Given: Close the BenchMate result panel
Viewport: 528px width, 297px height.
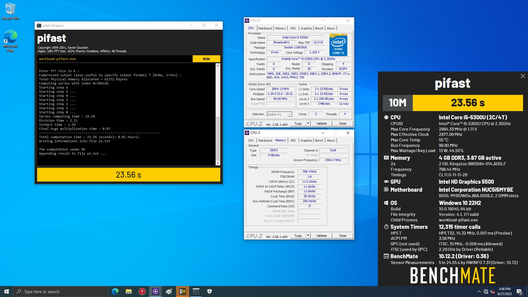Looking at the screenshot, I should click(523, 76).
